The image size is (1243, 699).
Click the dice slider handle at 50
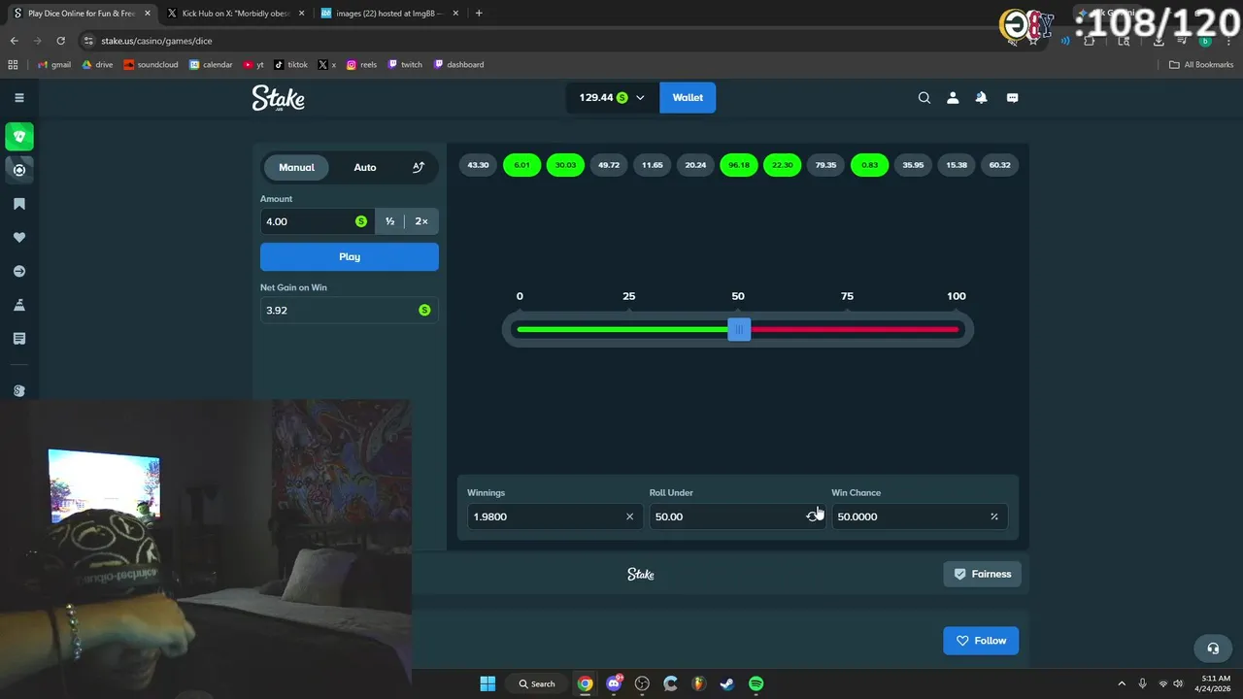tap(739, 330)
